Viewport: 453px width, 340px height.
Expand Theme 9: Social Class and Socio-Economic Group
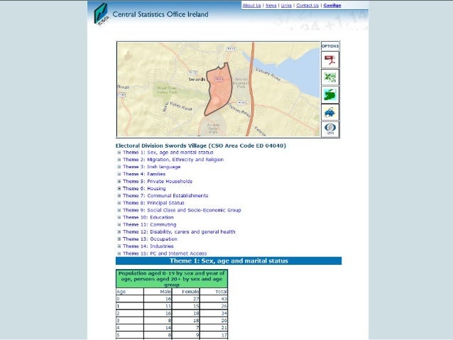point(119,210)
